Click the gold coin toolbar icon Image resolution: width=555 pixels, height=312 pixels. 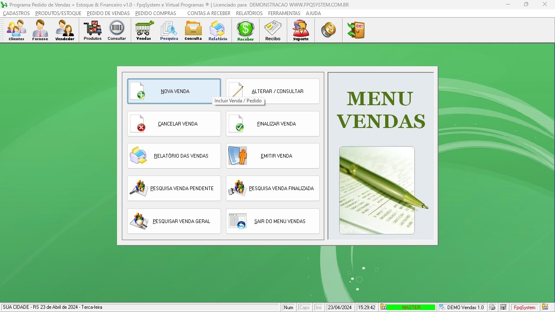tap(328, 30)
